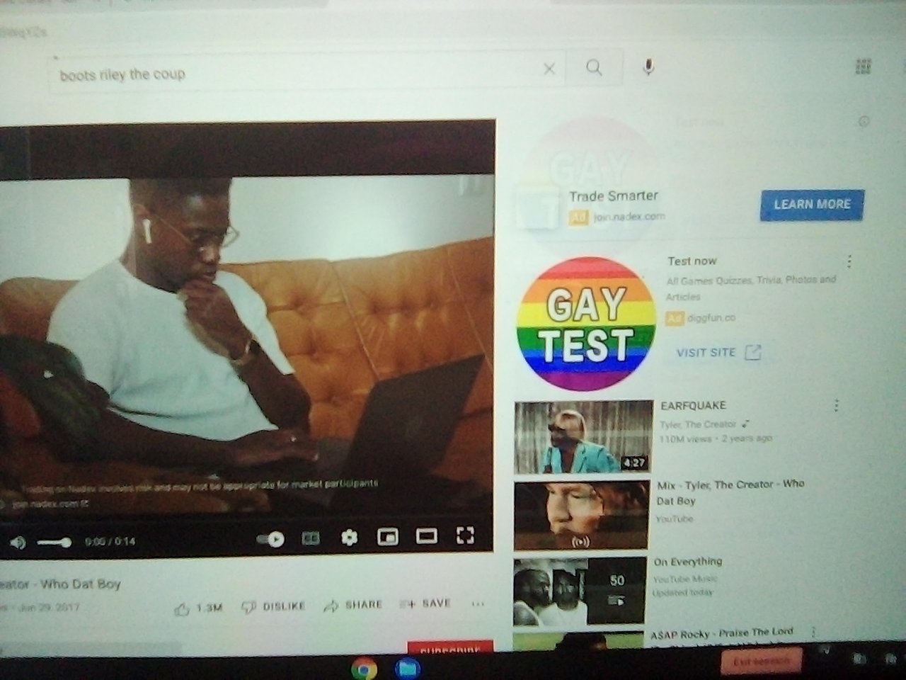Screen dimensions: 906x680
Task: Like the video with 1.3M likes
Action: click(198, 608)
